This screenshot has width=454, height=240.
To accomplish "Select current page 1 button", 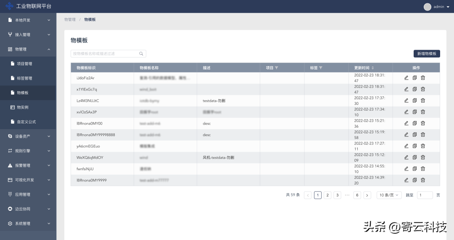I will [x=318, y=195].
